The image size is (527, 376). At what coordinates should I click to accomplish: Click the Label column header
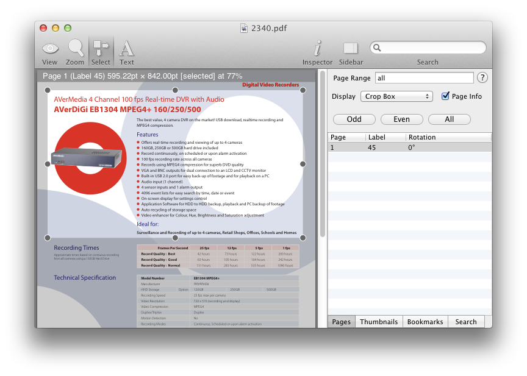386,137
